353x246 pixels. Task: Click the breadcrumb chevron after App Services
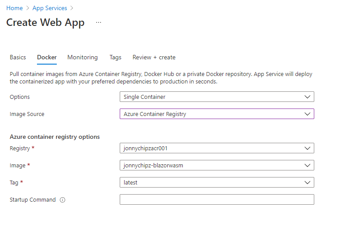[x=72, y=8]
